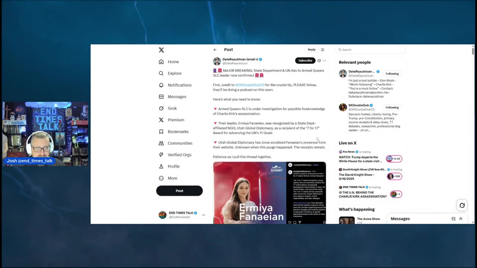Click David Knight Show listener count bubble

(x=394, y=176)
